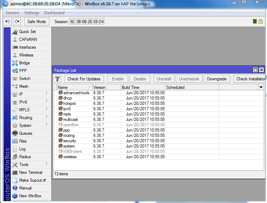267x203 pixels.
Task: Maximize the Package List window
Action: 256,70
